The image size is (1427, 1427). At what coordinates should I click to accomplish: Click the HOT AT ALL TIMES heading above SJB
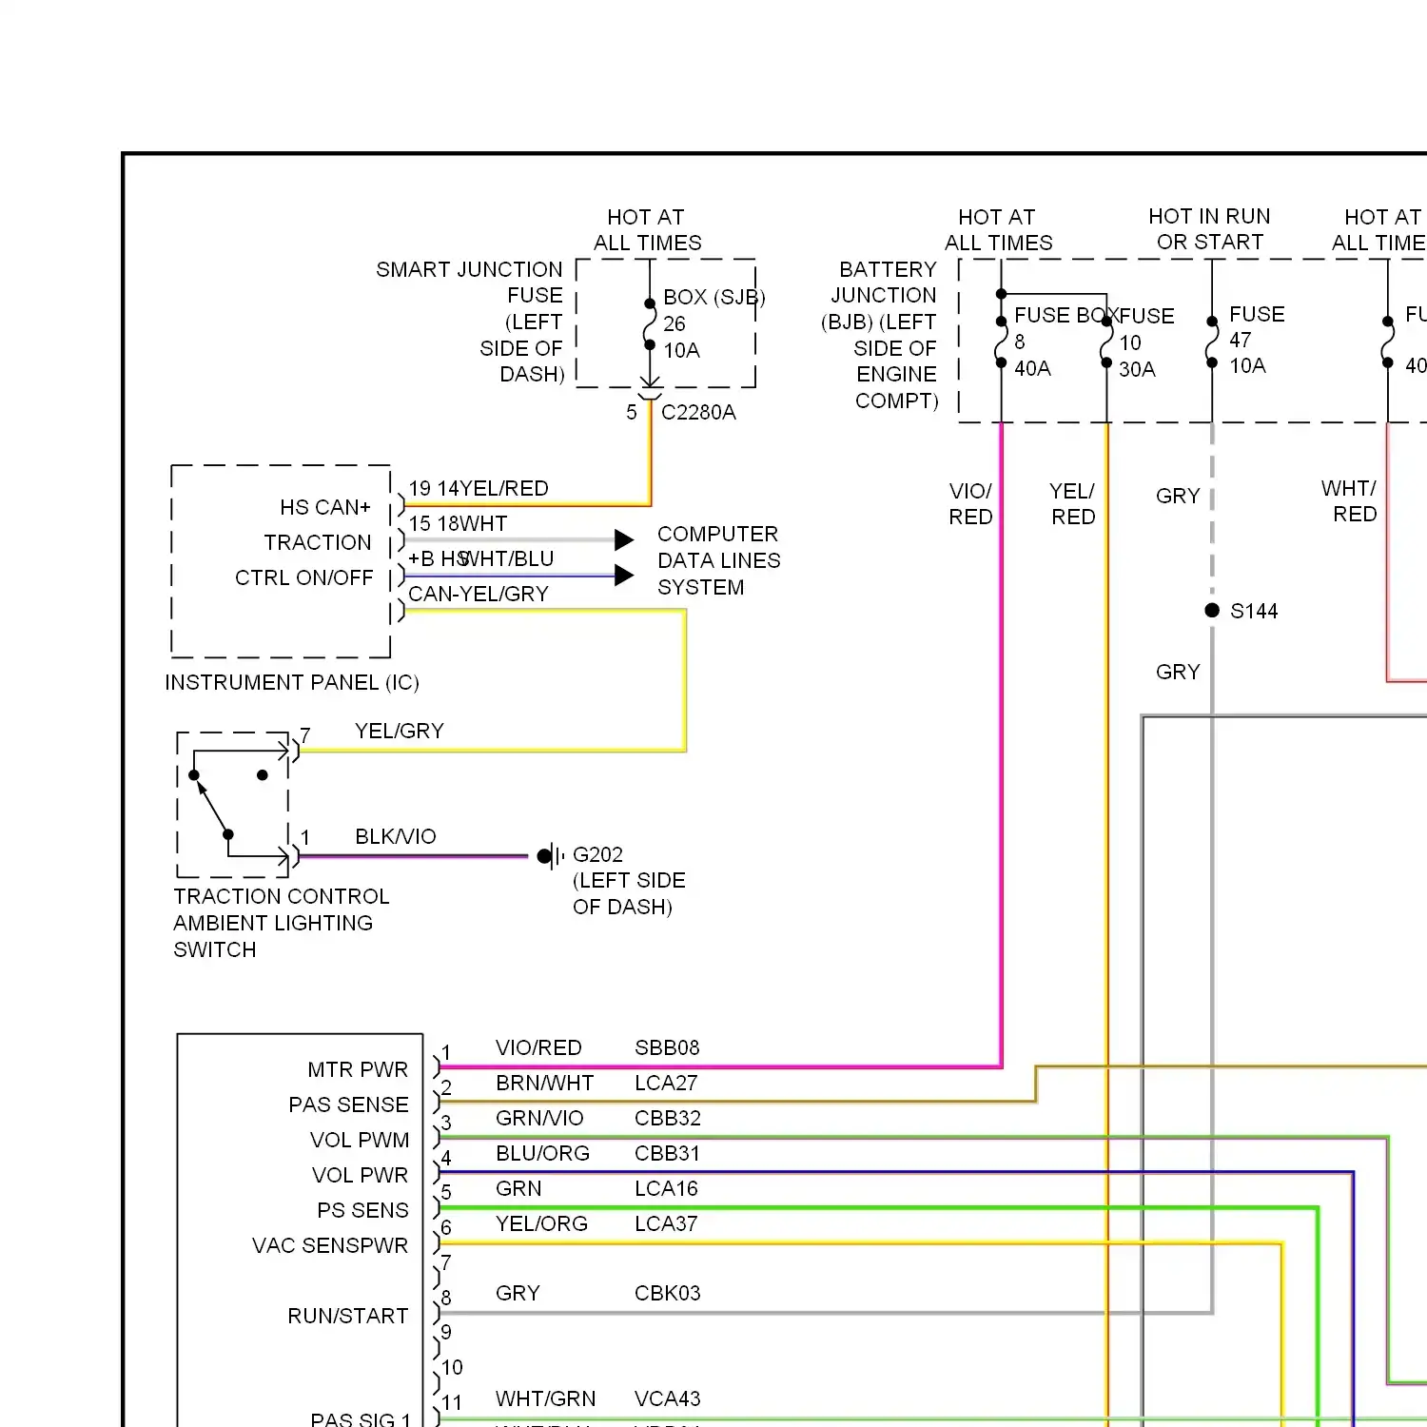tap(647, 230)
